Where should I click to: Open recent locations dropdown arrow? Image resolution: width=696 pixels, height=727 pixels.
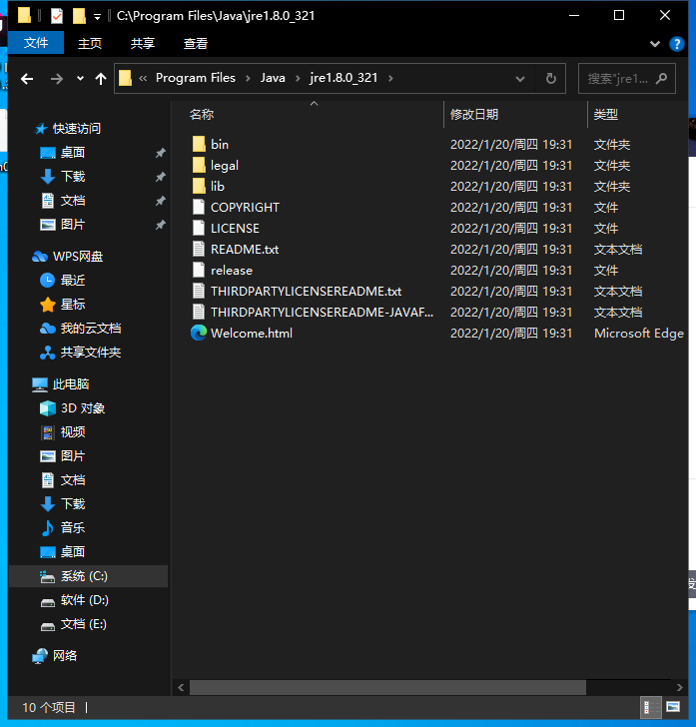pos(80,78)
